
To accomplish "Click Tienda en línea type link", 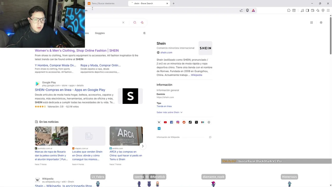I will click(164, 106).
